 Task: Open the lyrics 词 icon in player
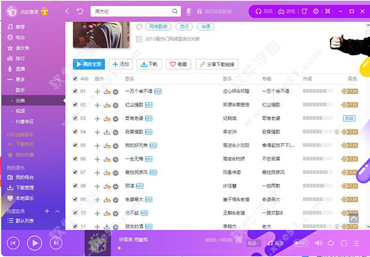click(239, 240)
